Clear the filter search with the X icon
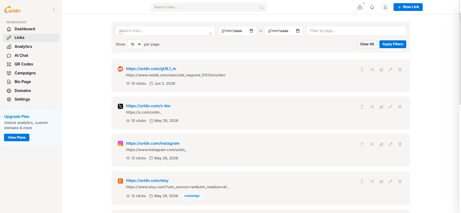Image resolution: width=461 pixels, height=213 pixels. point(210,34)
